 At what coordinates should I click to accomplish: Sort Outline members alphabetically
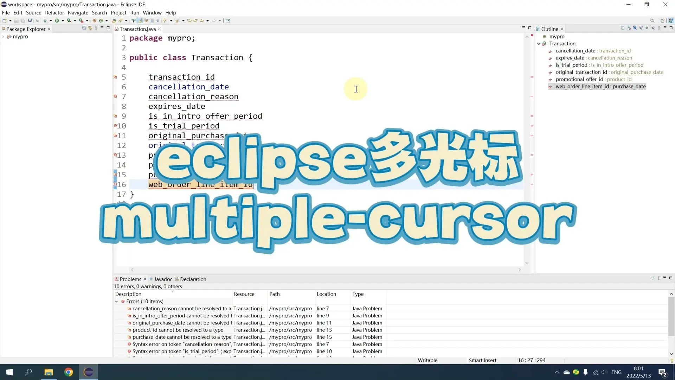tap(629, 28)
